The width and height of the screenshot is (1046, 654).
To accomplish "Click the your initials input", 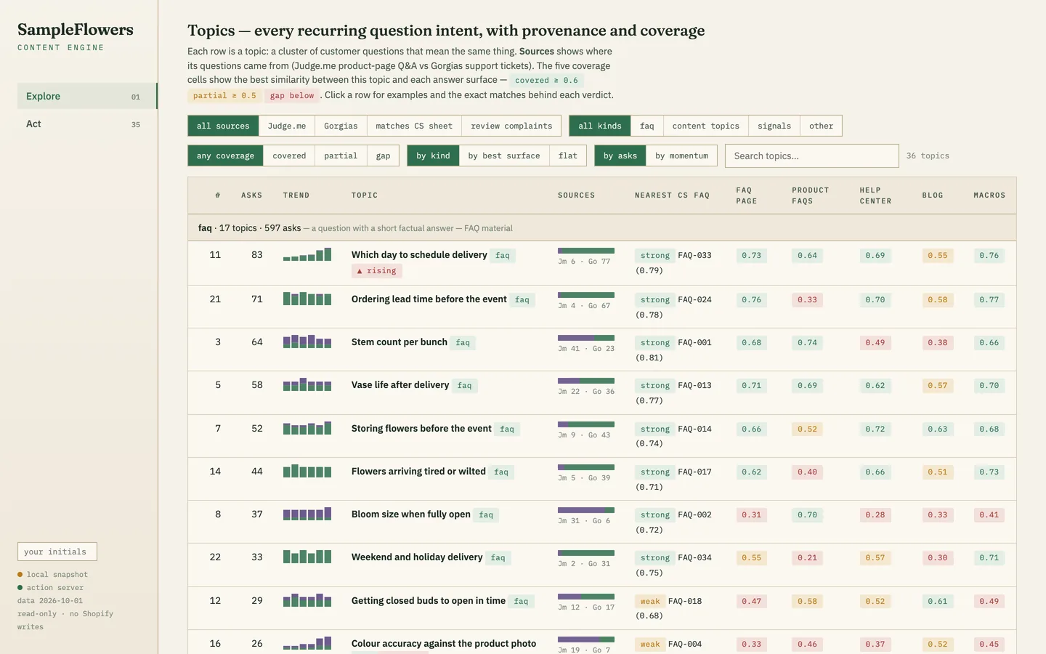I will [x=57, y=552].
